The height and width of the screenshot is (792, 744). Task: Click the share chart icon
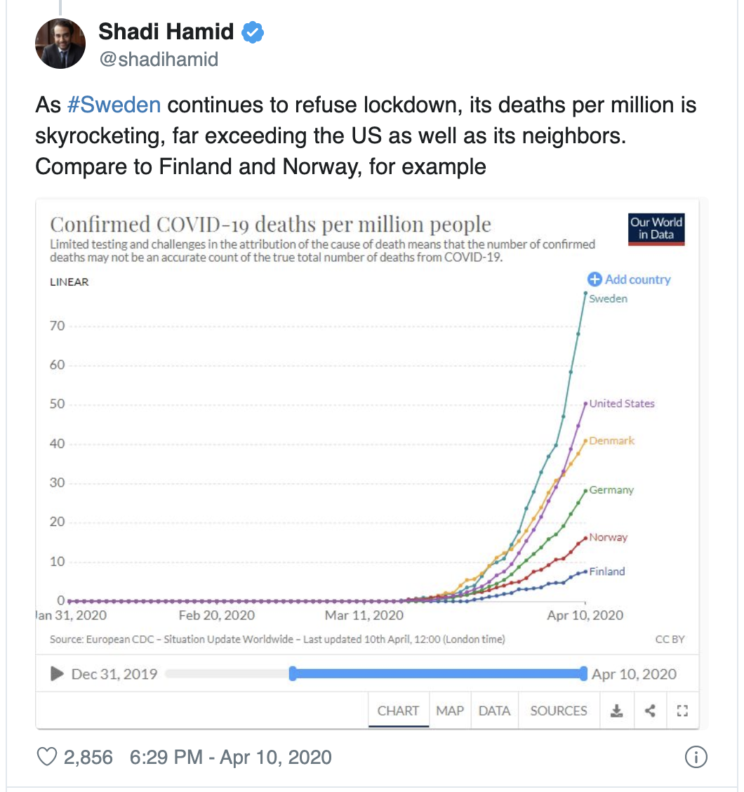pyautogui.click(x=650, y=711)
